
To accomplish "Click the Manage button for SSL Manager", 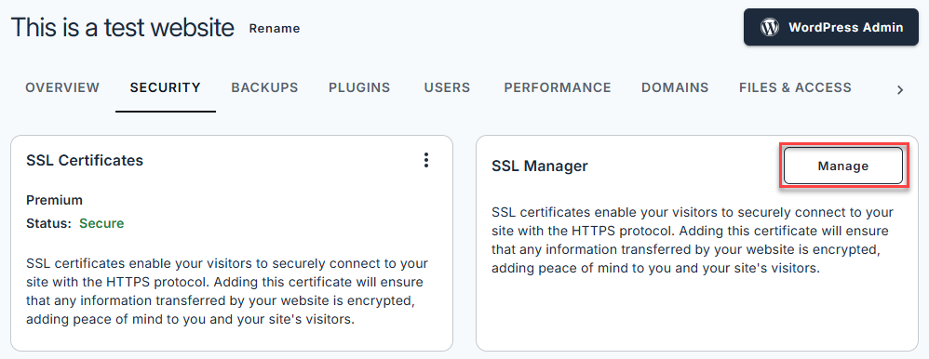I will coord(843,166).
